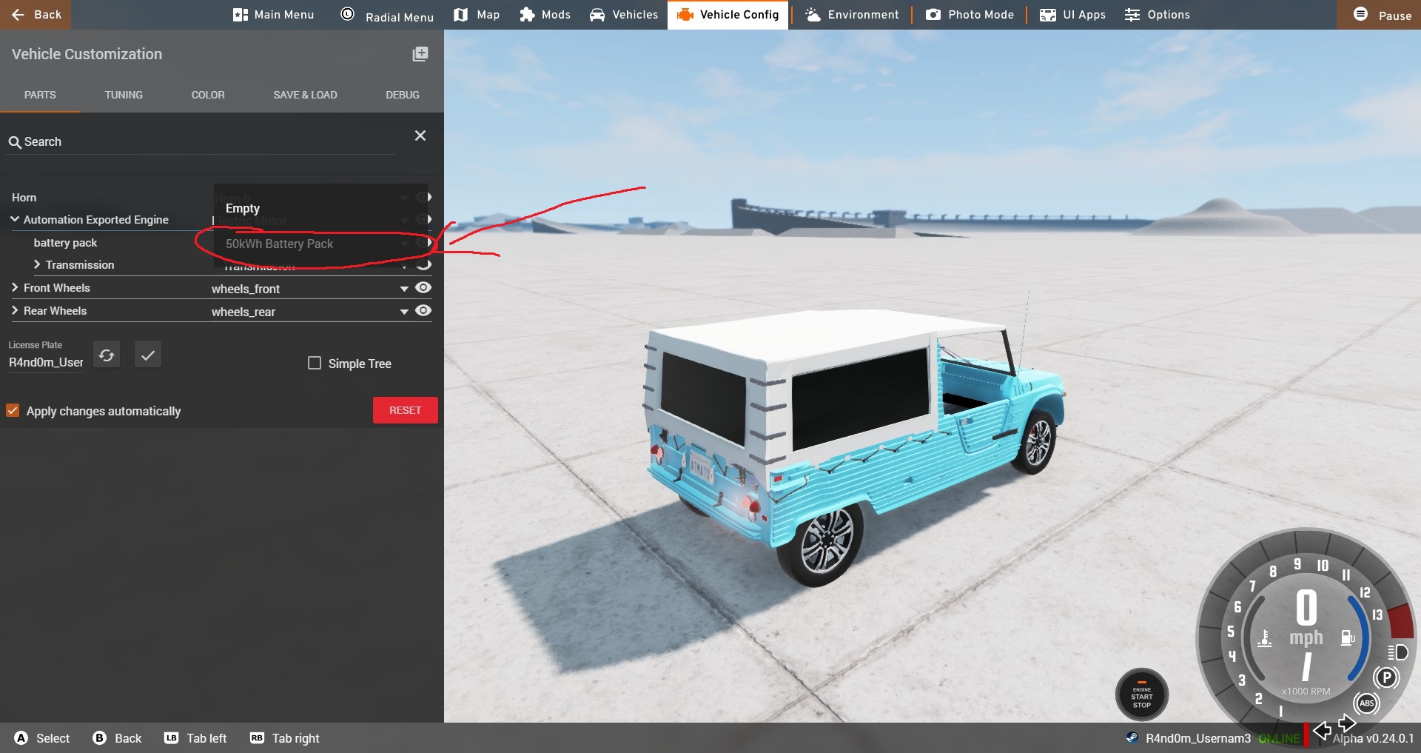
Task: Open the Main Menu
Action: pyautogui.click(x=273, y=15)
